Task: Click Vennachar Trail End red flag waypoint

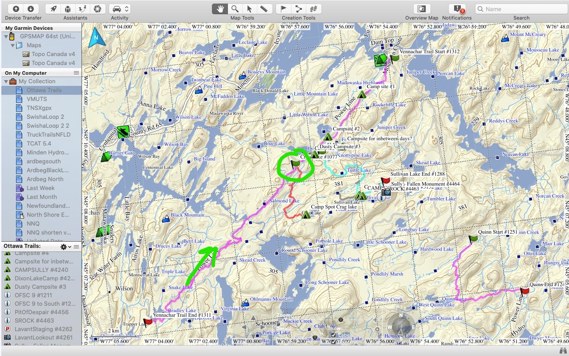Action: [148, 321]
